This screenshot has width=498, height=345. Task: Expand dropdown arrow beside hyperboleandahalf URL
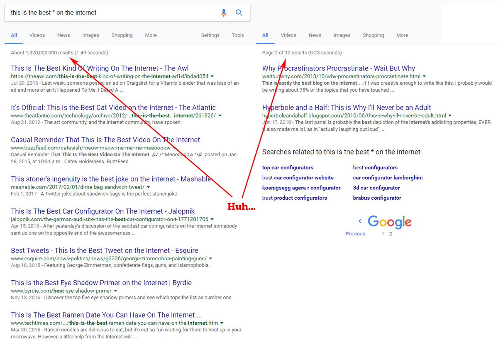(x=450, y=115)
